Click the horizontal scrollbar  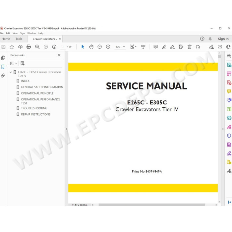[152, 205]
